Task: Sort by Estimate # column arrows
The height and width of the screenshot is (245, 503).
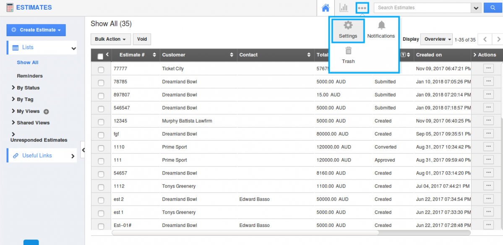Action: [x=154, y=55]
